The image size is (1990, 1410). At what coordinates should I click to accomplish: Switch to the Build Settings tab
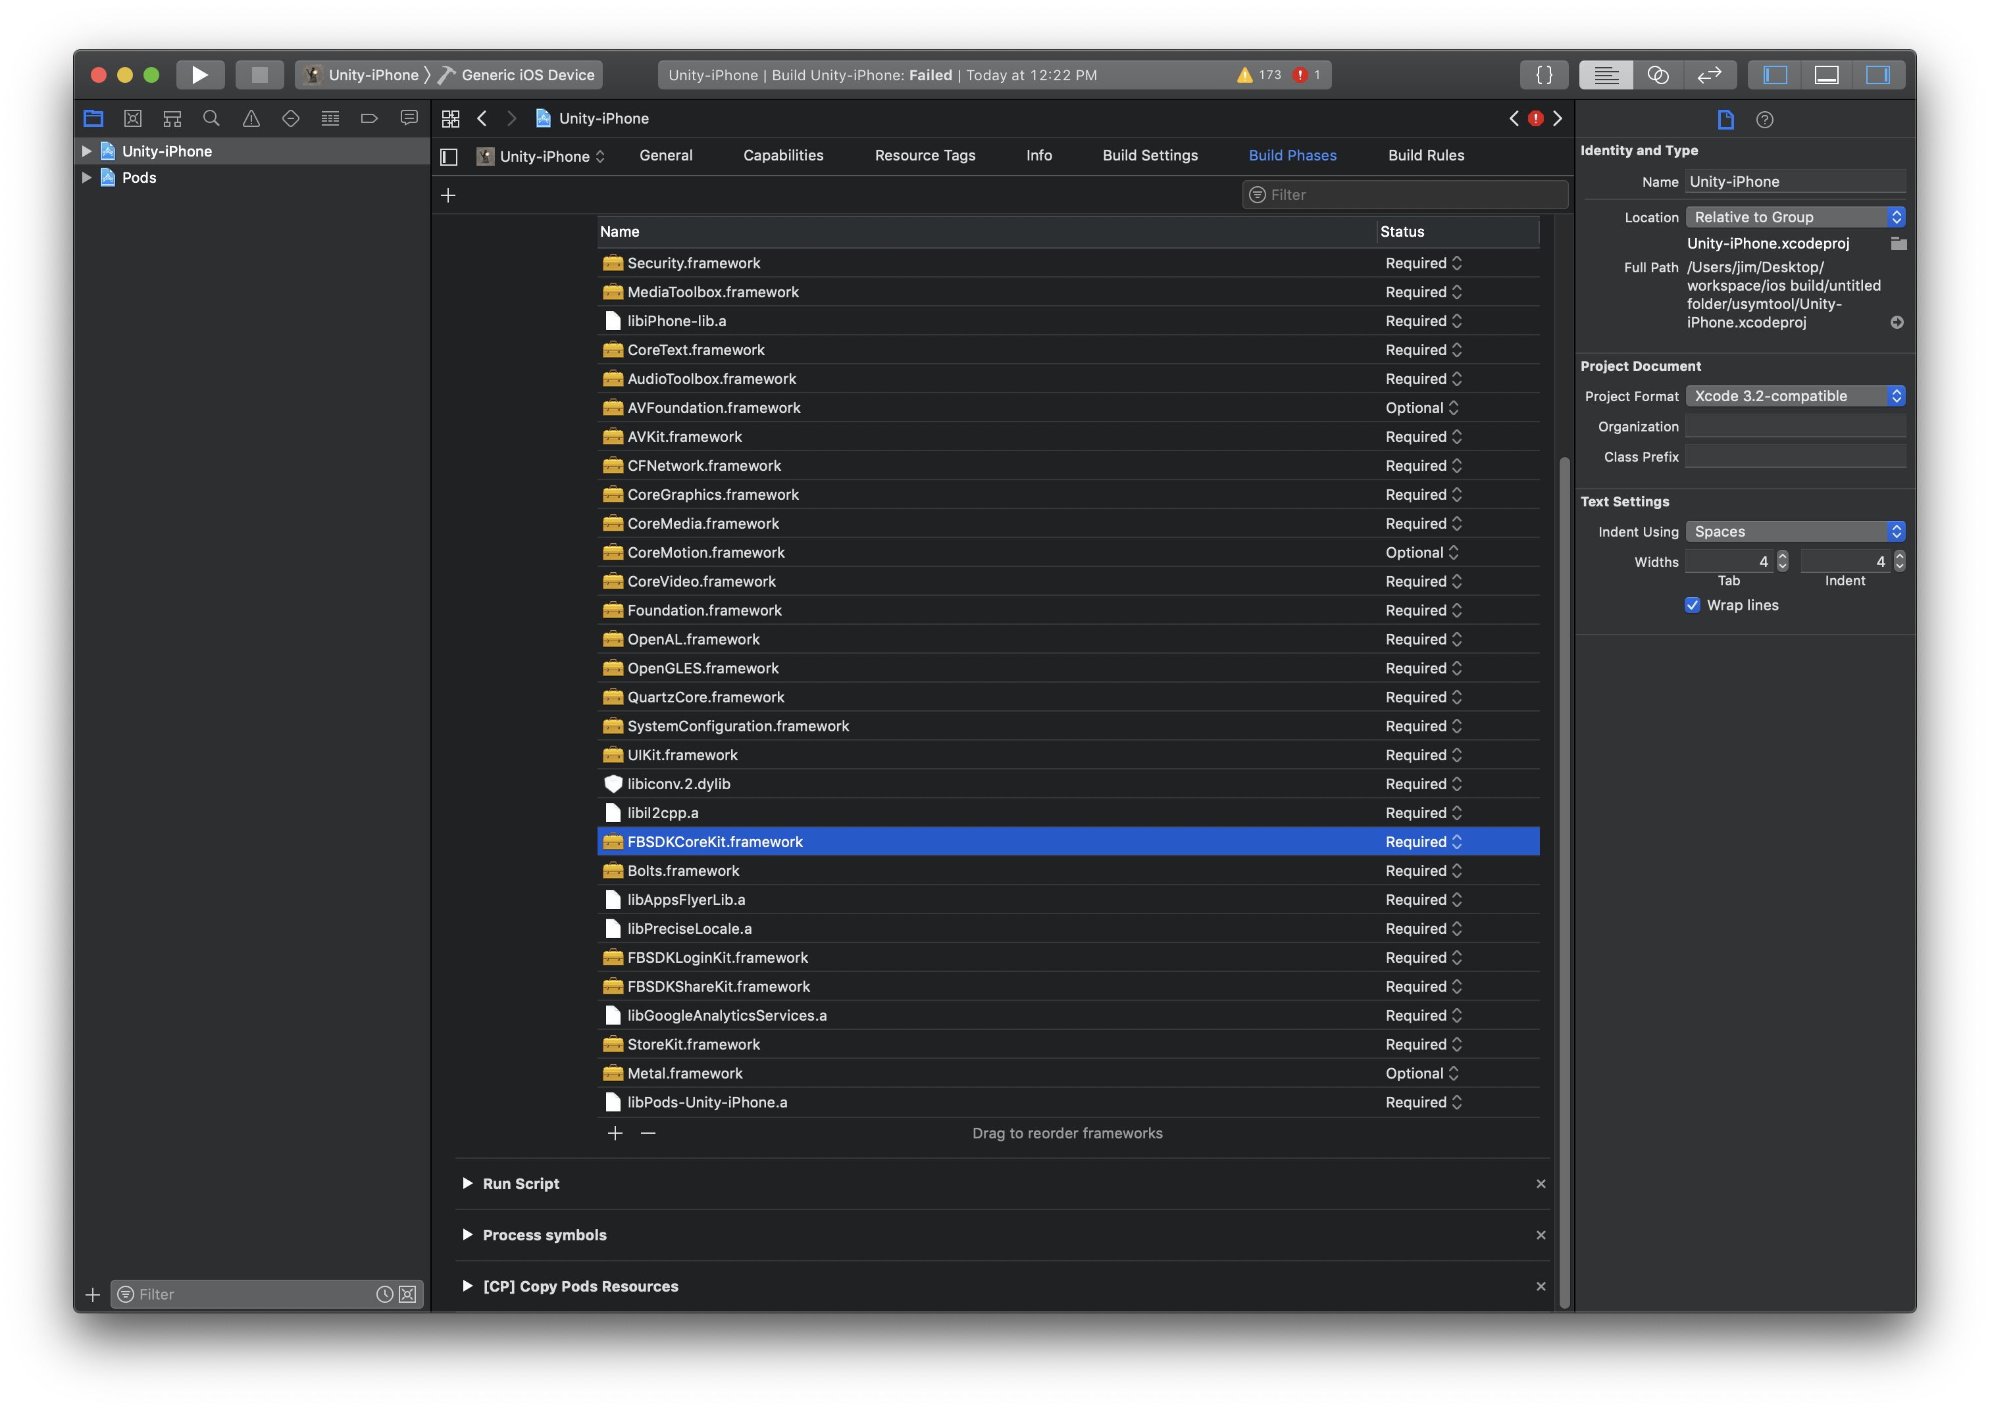point(1149,155)
